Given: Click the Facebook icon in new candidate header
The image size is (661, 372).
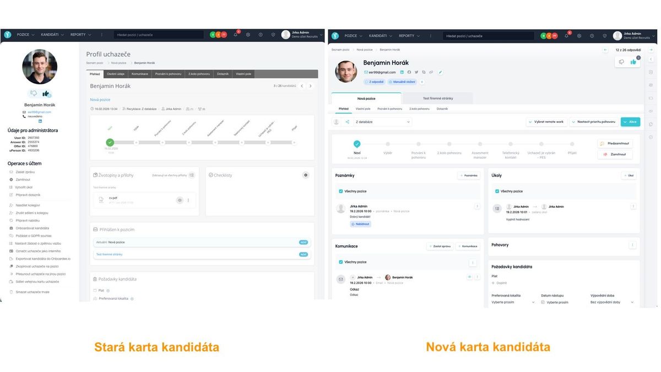Looking at the screenshot, I should pos(409,72).
